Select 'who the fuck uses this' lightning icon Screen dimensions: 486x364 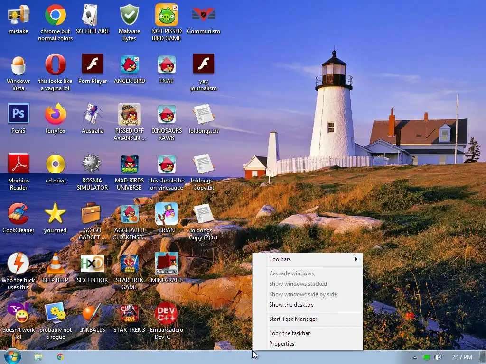19,264
